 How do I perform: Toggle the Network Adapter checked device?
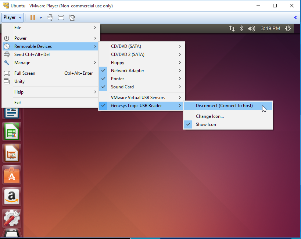click(128, 71)
